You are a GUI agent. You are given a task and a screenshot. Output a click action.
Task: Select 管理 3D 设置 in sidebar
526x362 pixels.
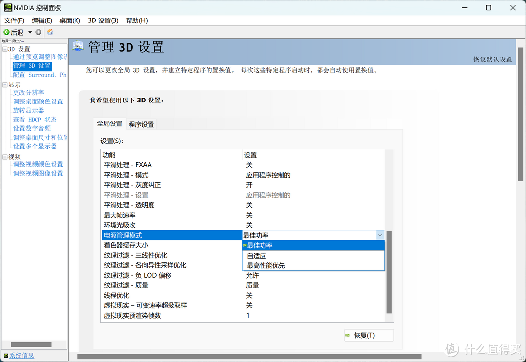point(32,65)
